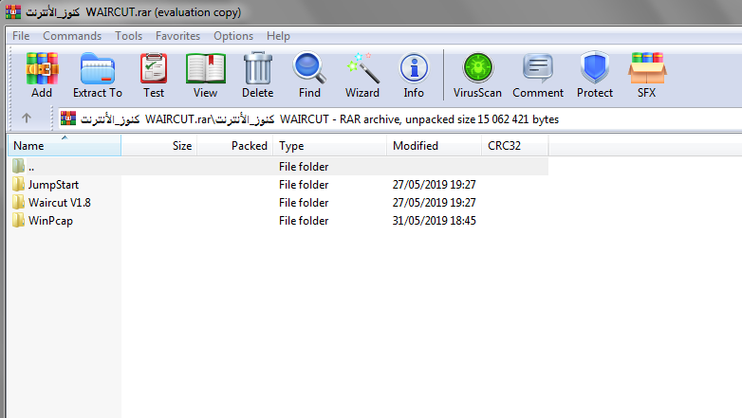
Task: Sort by Name column header
Action: pos(65,146)
